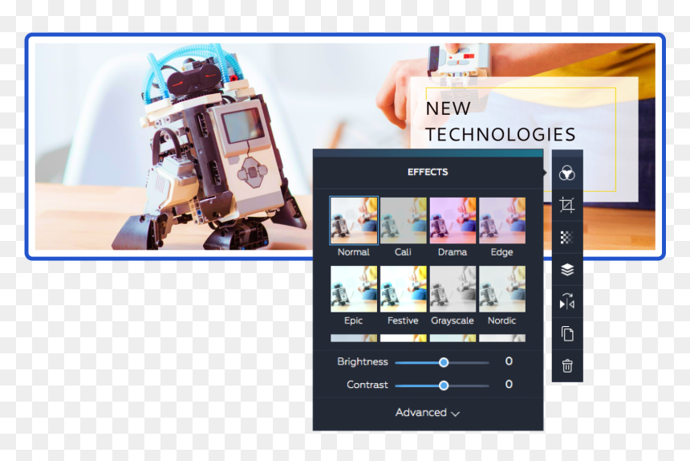Apply the Nordic effect thumbnail
Screen dimensions: 690x461
502,289
